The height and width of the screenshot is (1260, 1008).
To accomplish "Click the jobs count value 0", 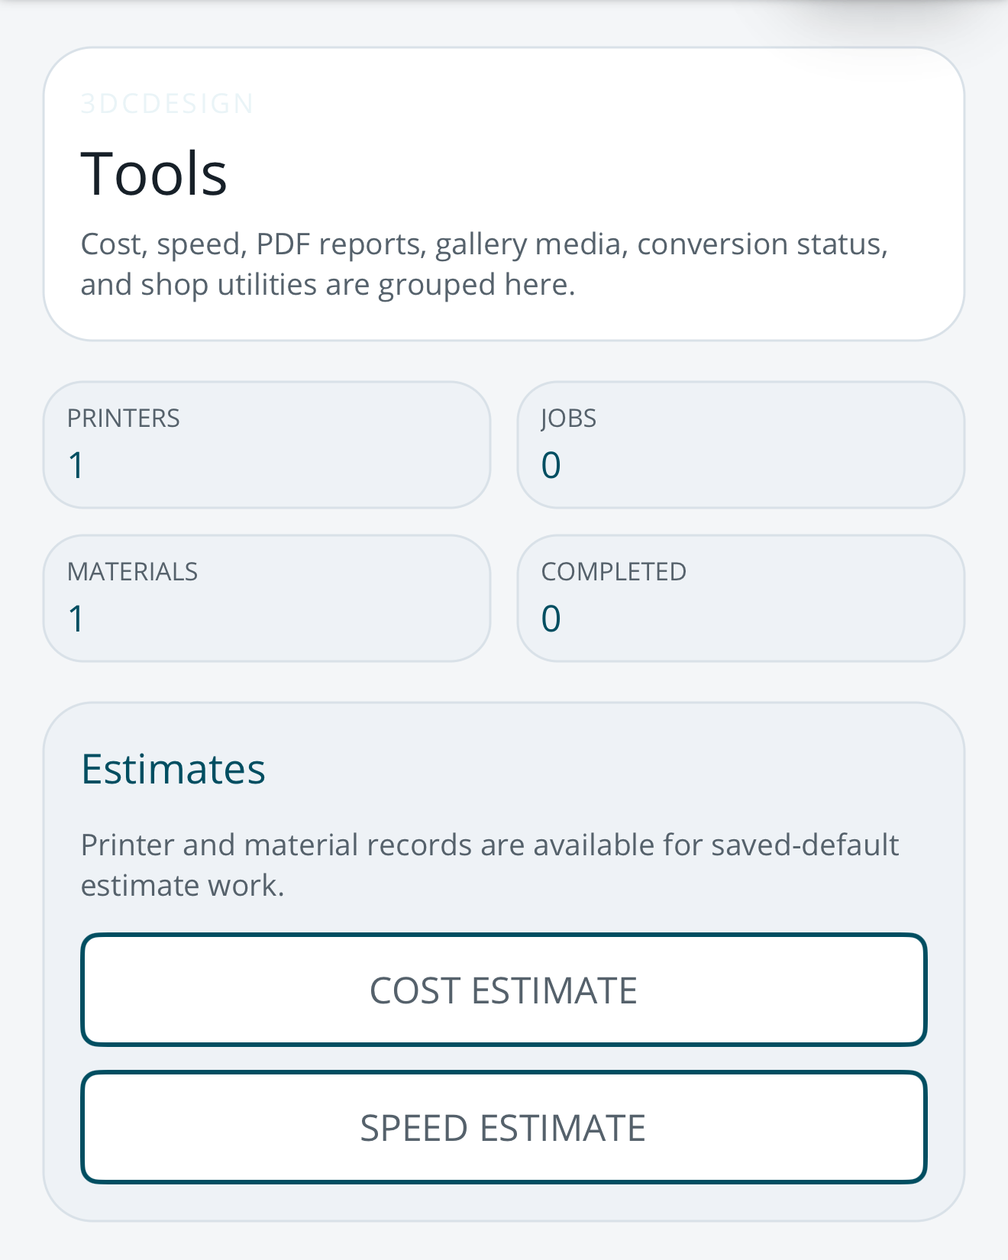I will (x=551, y=465).
